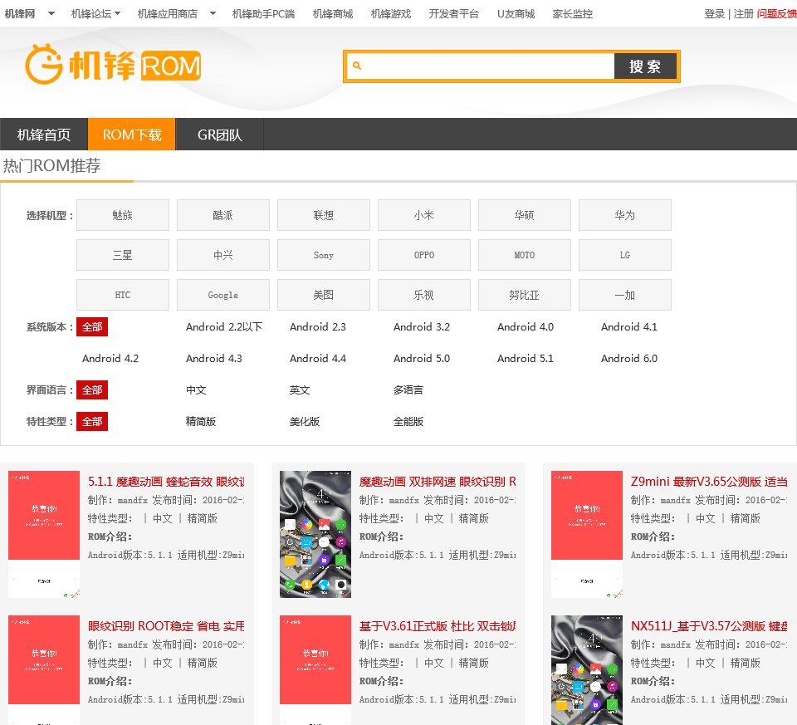Image resolution: width=797 pixels, height=725 pixels.
Task: Pick 努比亚 device brand
Action: (x=524, y=295)
